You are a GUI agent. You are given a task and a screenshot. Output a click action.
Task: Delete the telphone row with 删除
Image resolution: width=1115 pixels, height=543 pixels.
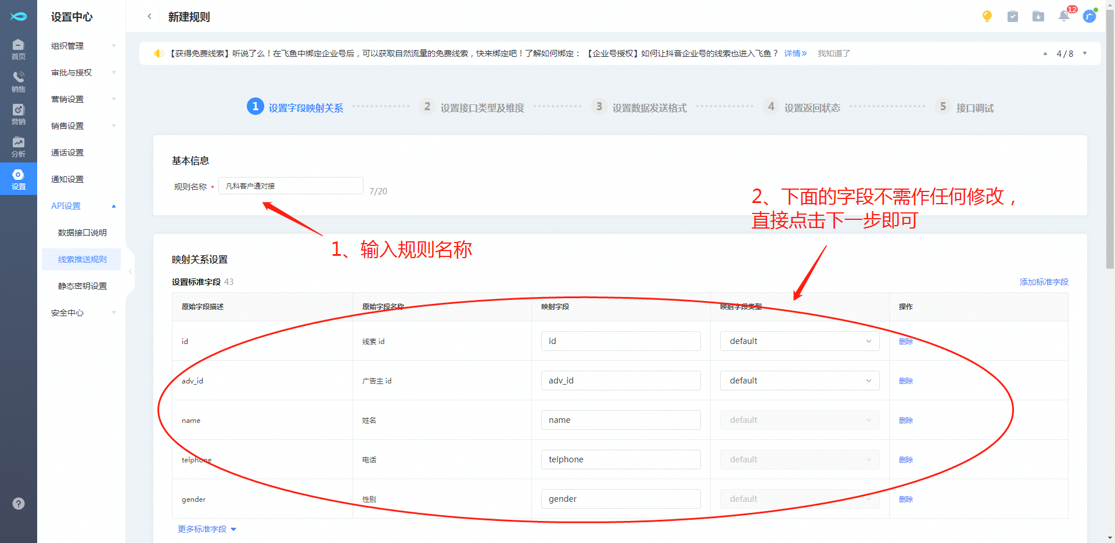click(x=906, y=459)
